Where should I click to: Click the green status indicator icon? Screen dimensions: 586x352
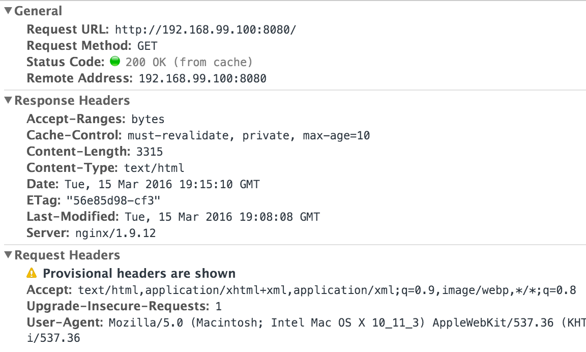coord(115,61)
